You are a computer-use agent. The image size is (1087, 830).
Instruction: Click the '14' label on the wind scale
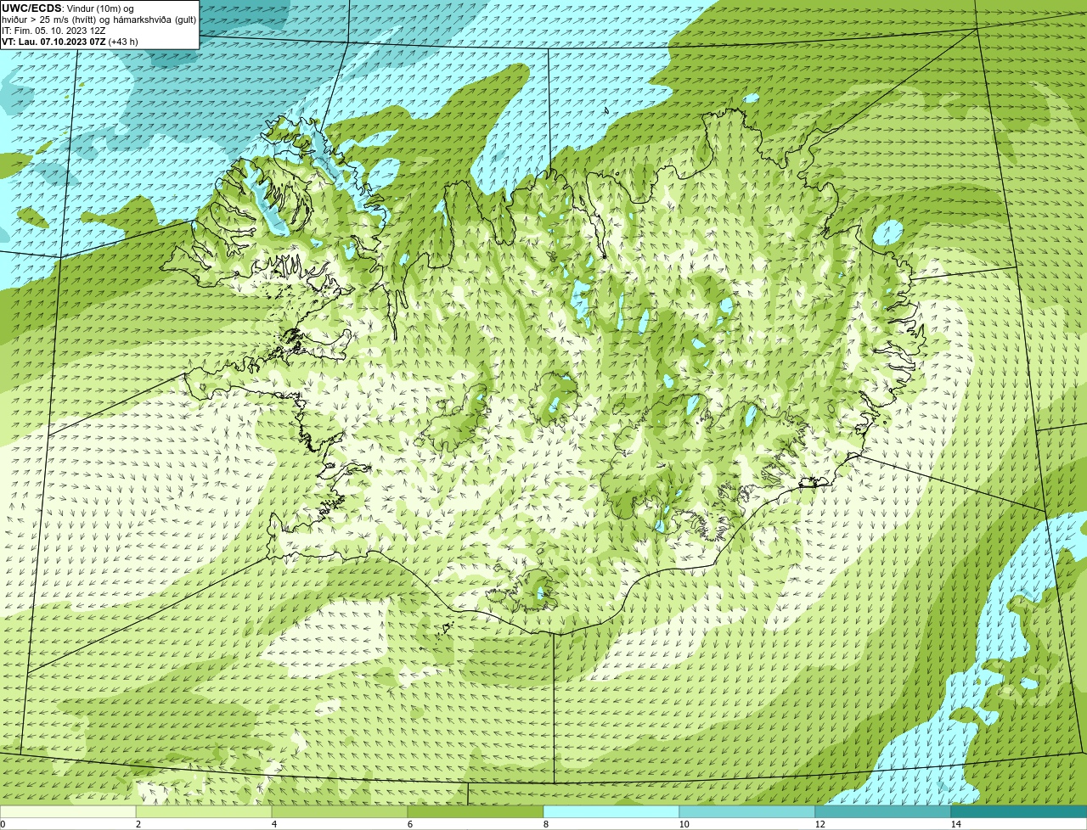click(955, 824)
